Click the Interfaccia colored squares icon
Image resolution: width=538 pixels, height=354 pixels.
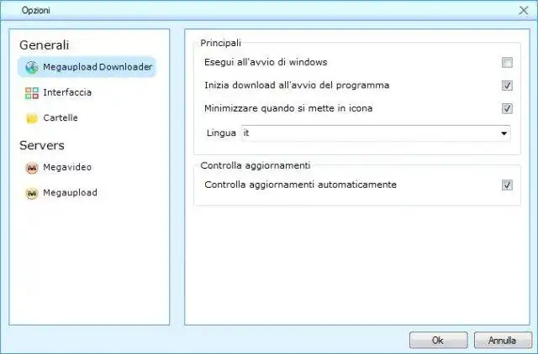pyautogui.click(x=32, y=93)
